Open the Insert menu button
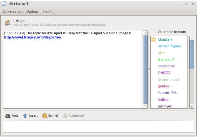 click(30, 115)
